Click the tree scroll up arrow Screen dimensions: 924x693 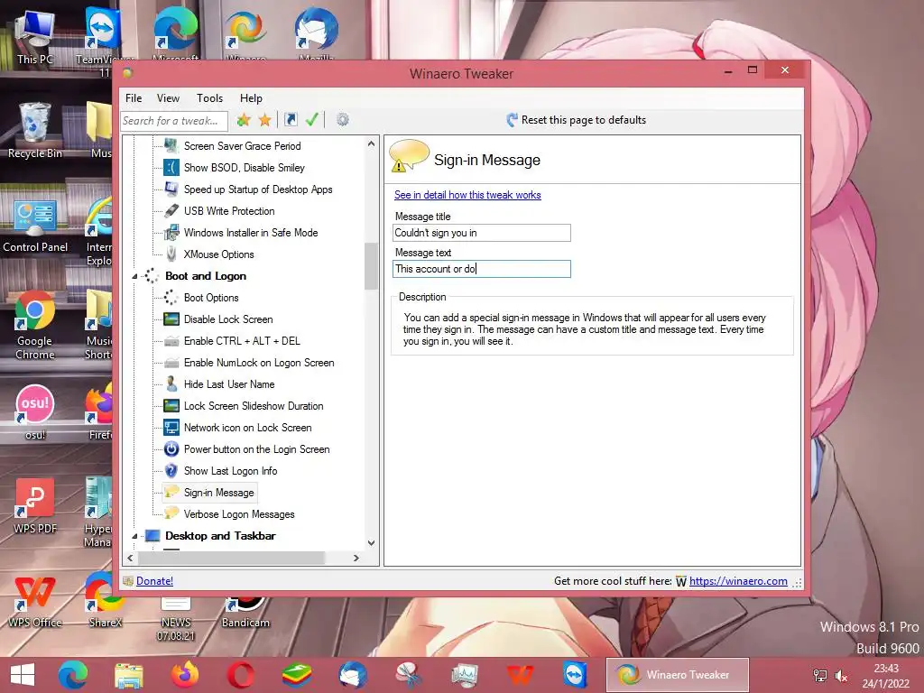click(371, 143)
